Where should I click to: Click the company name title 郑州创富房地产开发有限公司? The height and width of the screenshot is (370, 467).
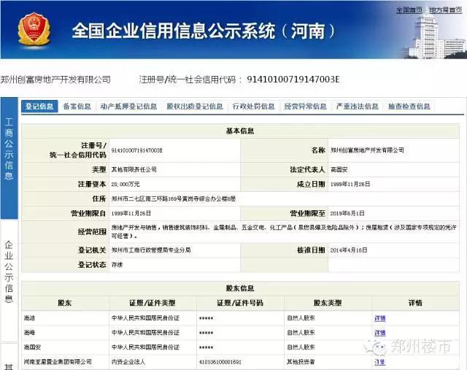(x=55, y=80)
